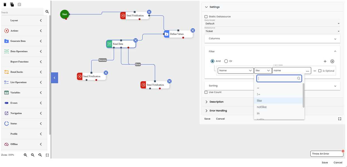Screen dimensions: 347x167
Task: Click the Send Notification action icon near Start
Action: [x=123, y=16]
